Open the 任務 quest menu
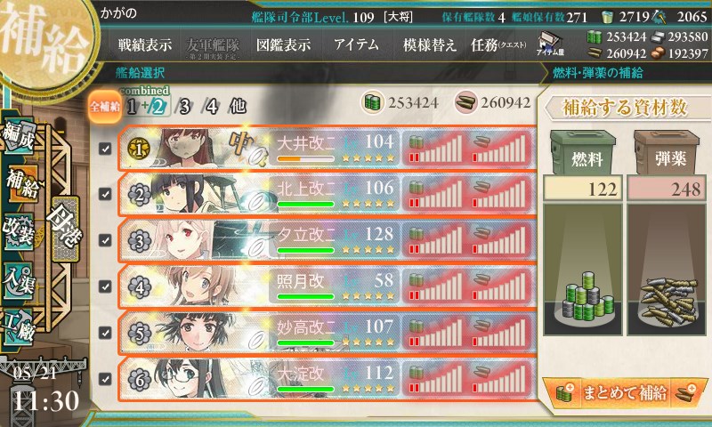The height and width of the screenshot is (427, 712). 498,44
